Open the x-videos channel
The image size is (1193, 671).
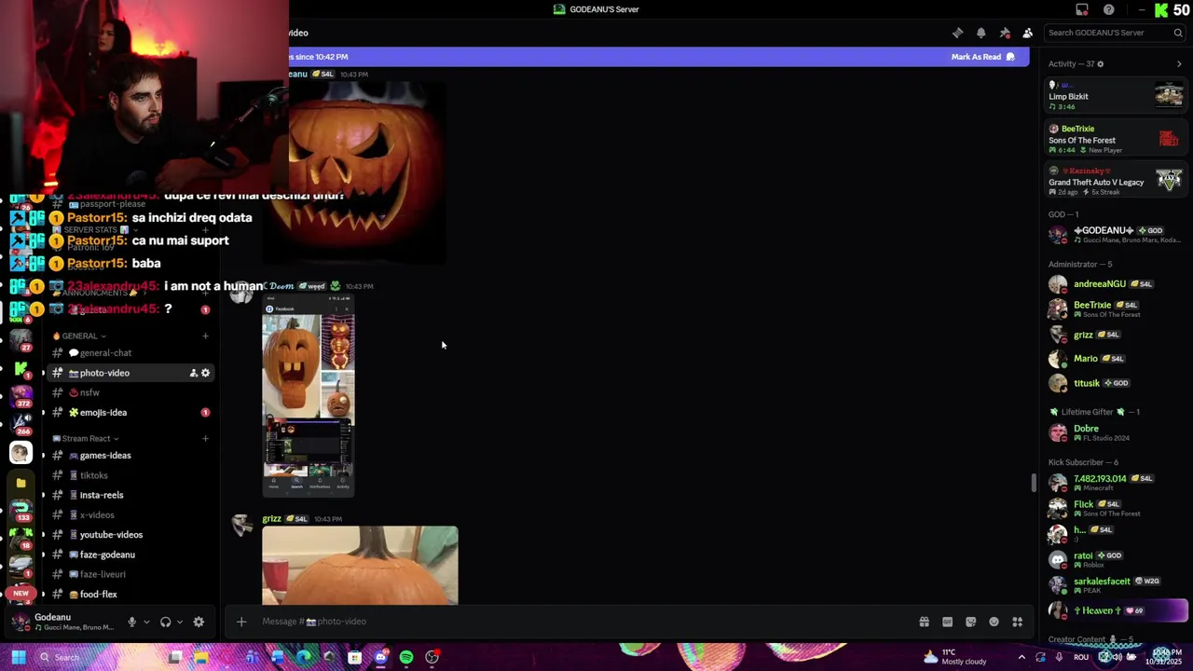(x=129, y=515)
